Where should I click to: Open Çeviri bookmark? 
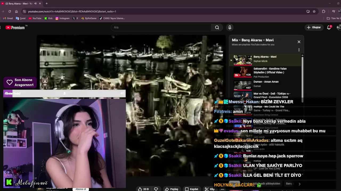coord(21,18)
